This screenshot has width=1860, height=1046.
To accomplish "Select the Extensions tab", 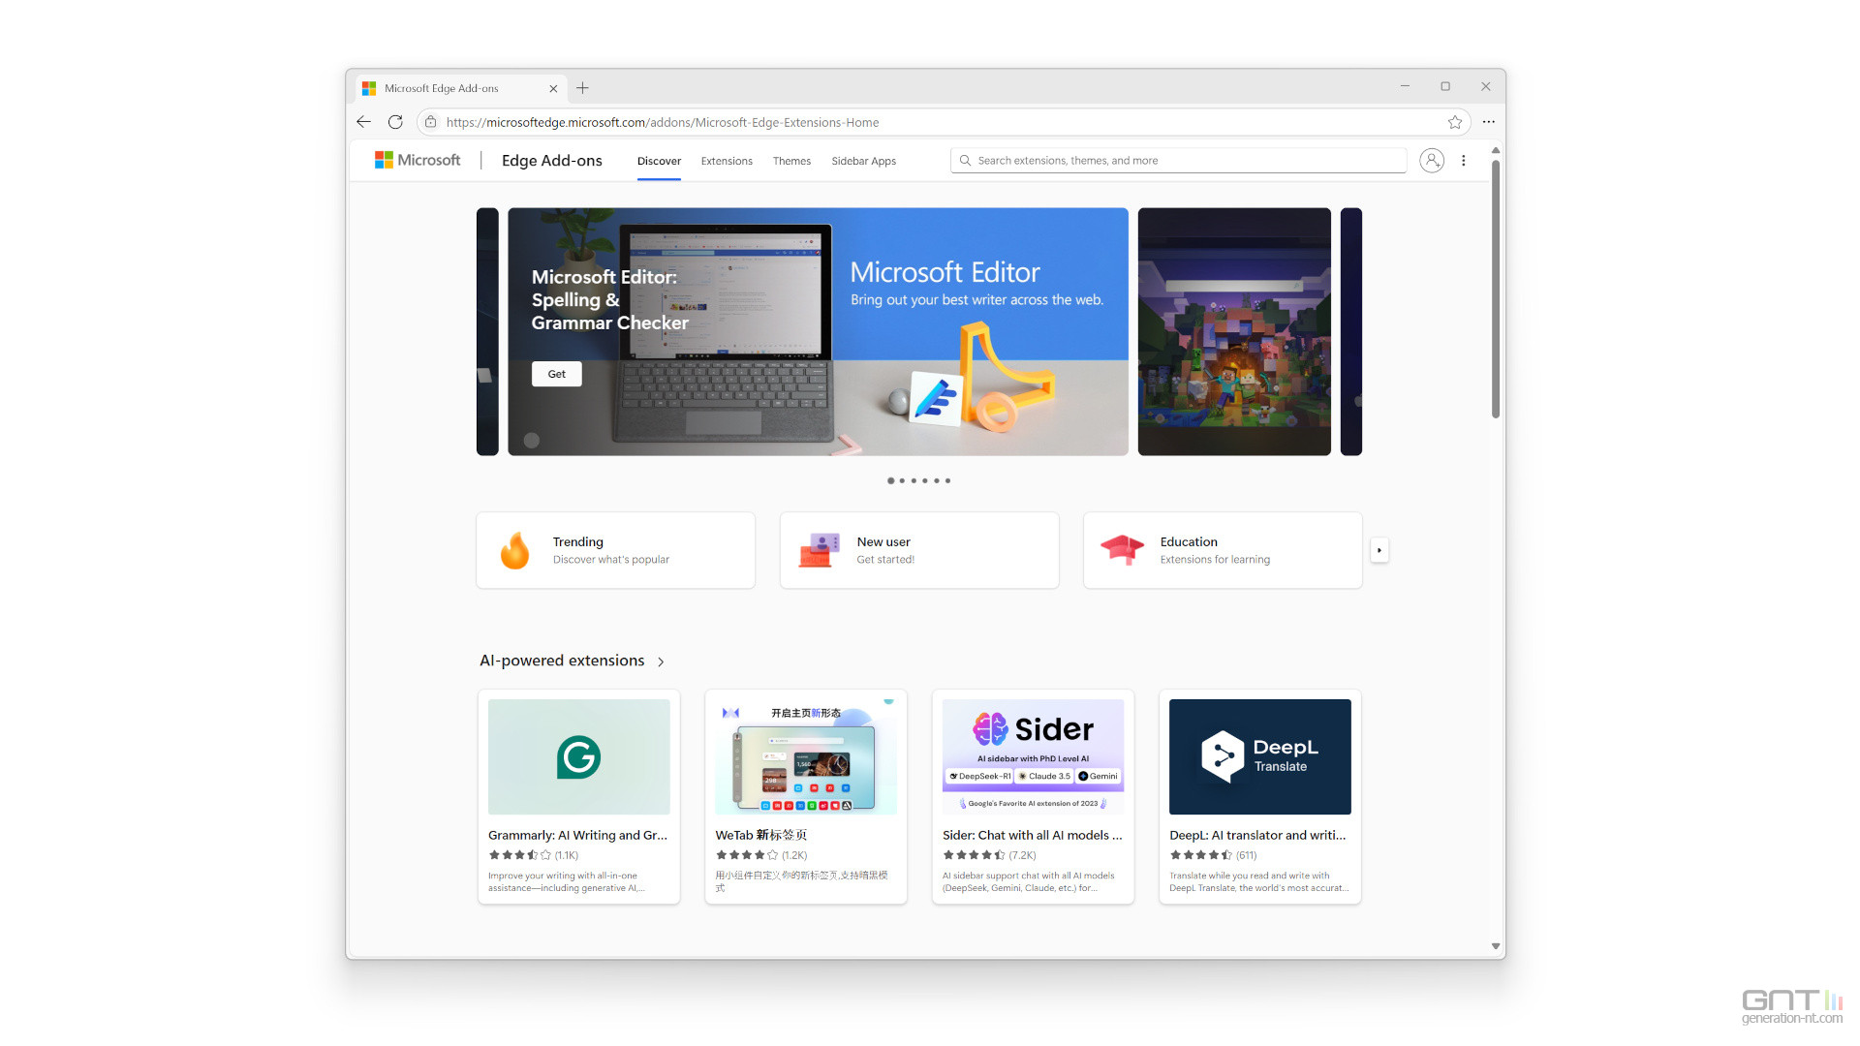I will [728, 161].
